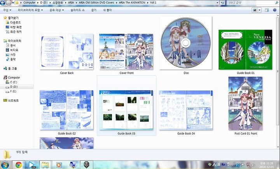
Task: Click the change view icon button
Action: coord(255,10)
